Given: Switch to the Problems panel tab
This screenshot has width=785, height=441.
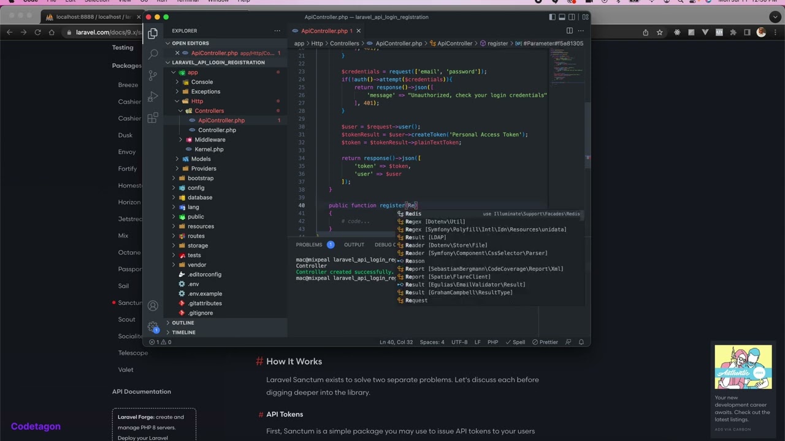Looking at the screenshot, I should [309, 244].
